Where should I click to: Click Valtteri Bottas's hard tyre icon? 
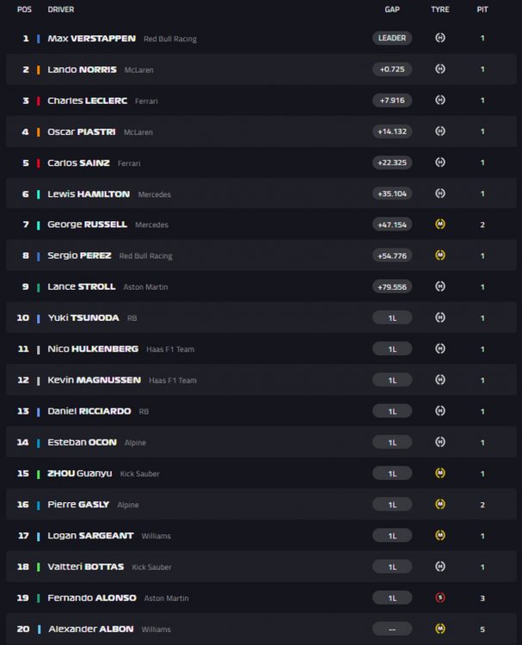click(440, 567)
